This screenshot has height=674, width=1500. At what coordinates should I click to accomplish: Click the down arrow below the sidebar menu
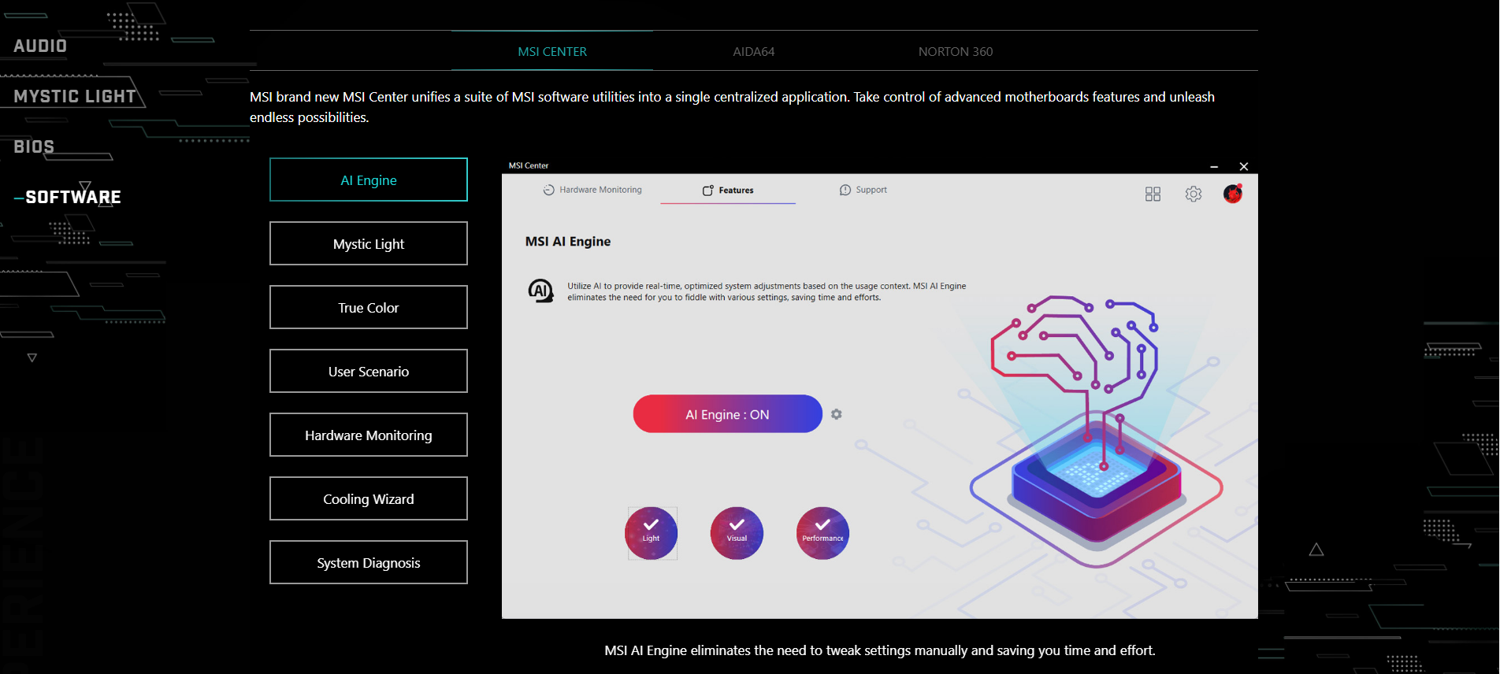pyautogui.click(x=32, y=357)
